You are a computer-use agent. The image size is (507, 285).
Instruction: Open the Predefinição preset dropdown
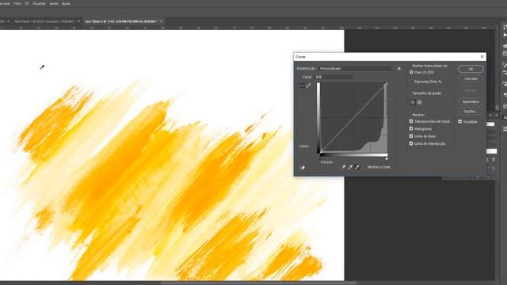tap(356, 69)
